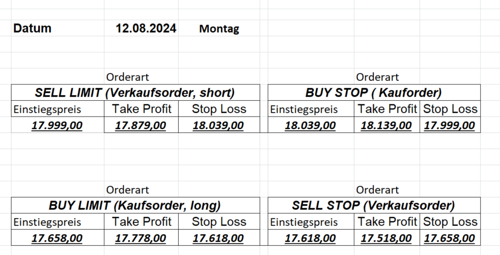Click the BUY LIMIT (Kaufsorder, long) header
500x255 pixels.
coord(135,205)
